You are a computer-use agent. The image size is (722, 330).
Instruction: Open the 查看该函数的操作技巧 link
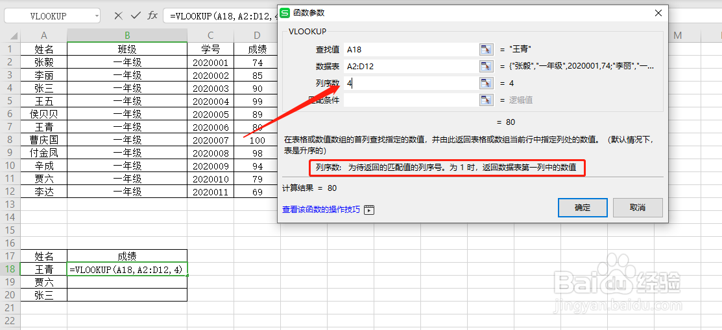tap(321, 210)
